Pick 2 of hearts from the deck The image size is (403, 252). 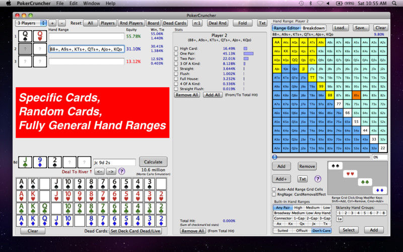(x=161, y=196)
